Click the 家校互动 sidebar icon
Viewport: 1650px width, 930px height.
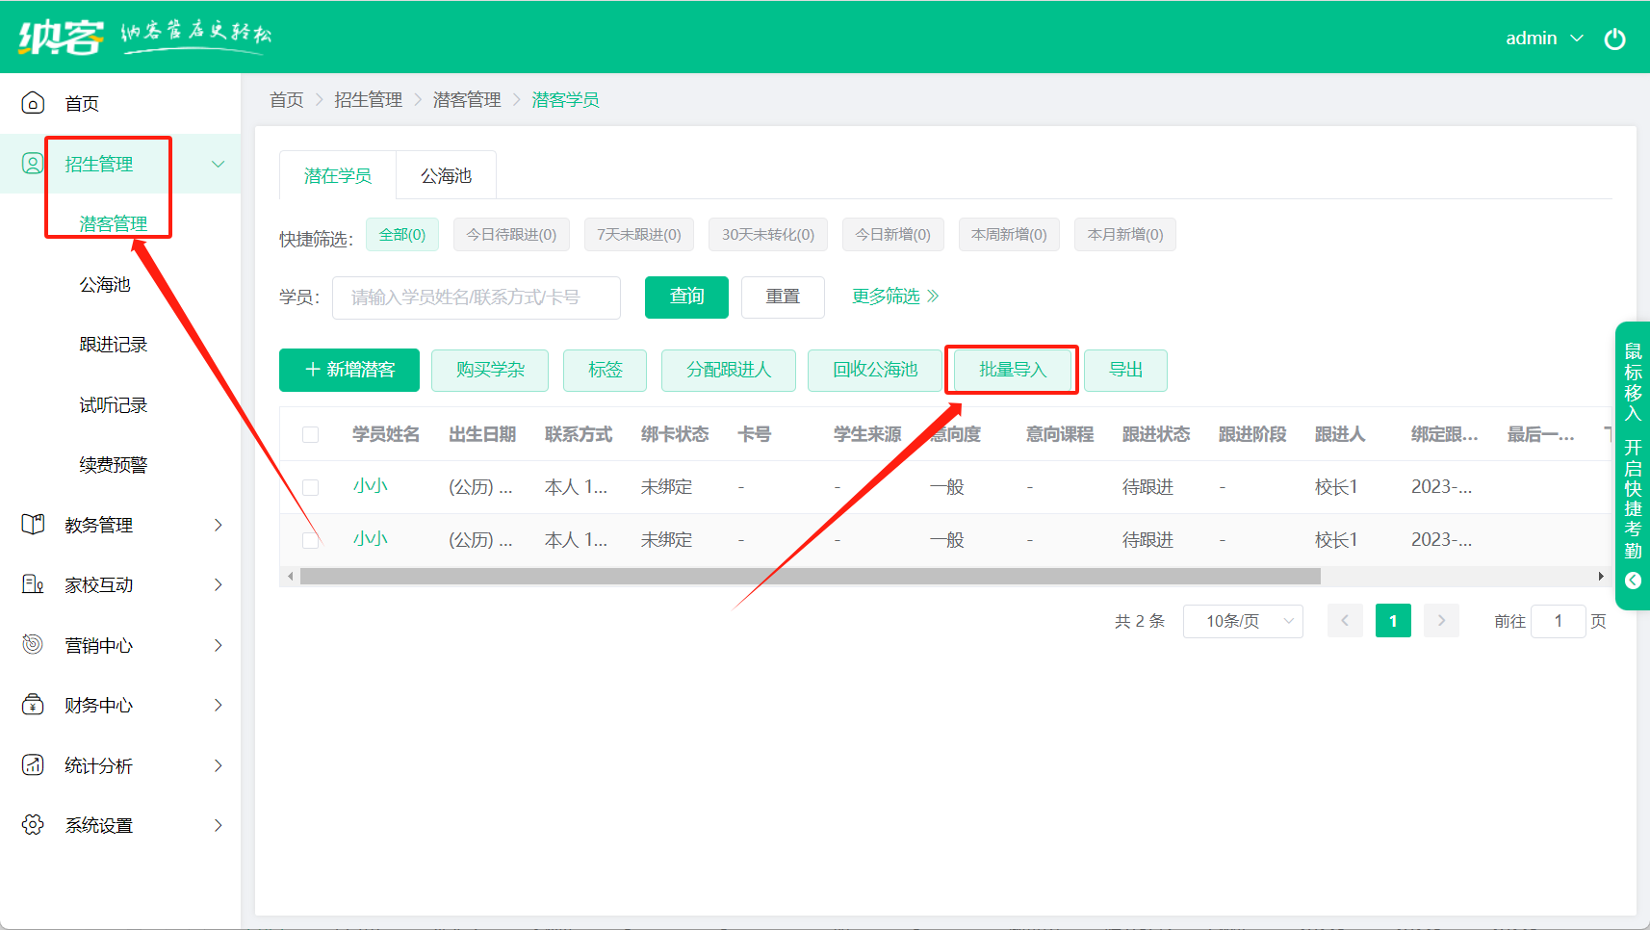[x=33, y=584]
